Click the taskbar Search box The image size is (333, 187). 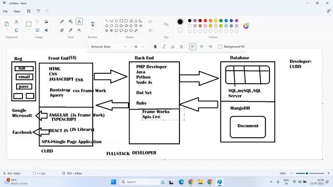click(x=143, y=182)
